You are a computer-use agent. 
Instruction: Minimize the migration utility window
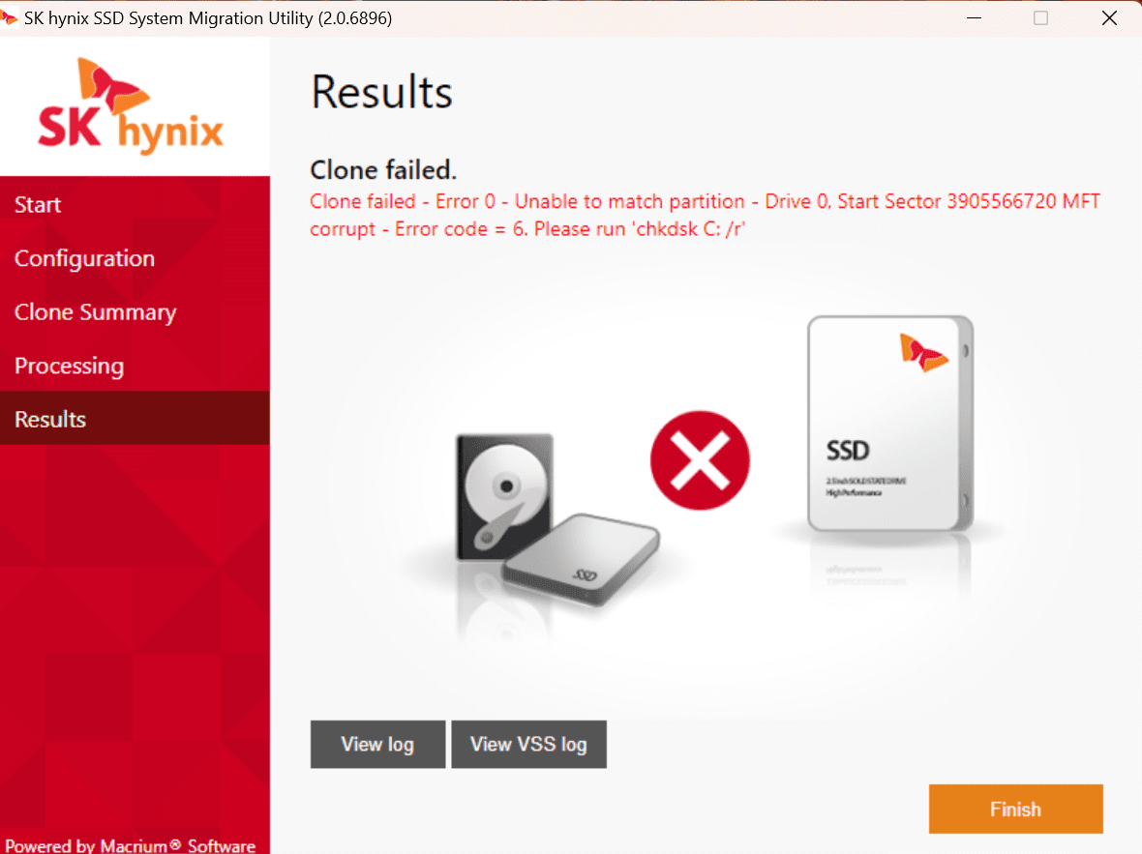point(974,18)
